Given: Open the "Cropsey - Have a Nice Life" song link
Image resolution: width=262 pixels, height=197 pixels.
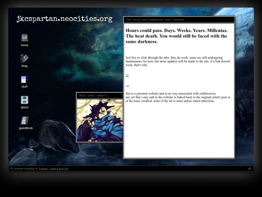Looking at the screenshot, I should click(x=53, y=169).
